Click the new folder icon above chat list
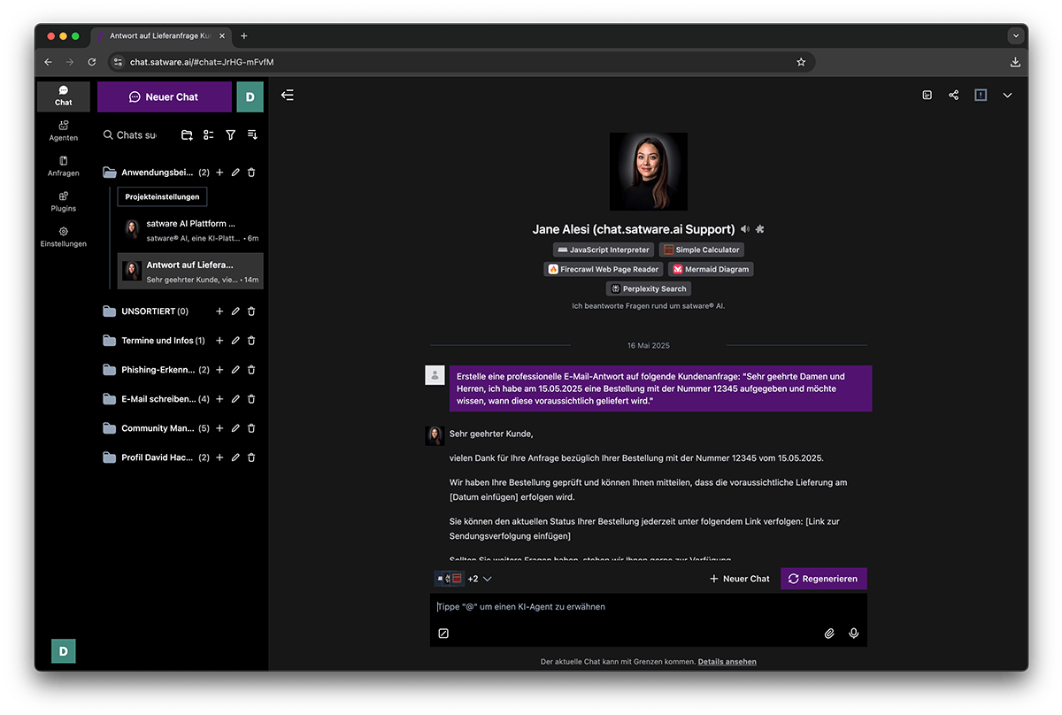 (187, 135)
